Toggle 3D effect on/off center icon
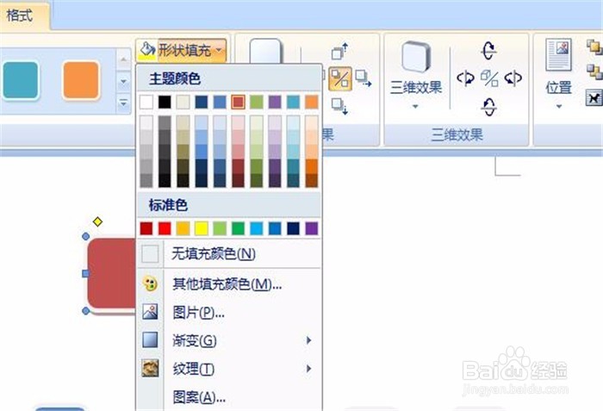Viewport: 603px width, 411px height. (x=489, y=78)
